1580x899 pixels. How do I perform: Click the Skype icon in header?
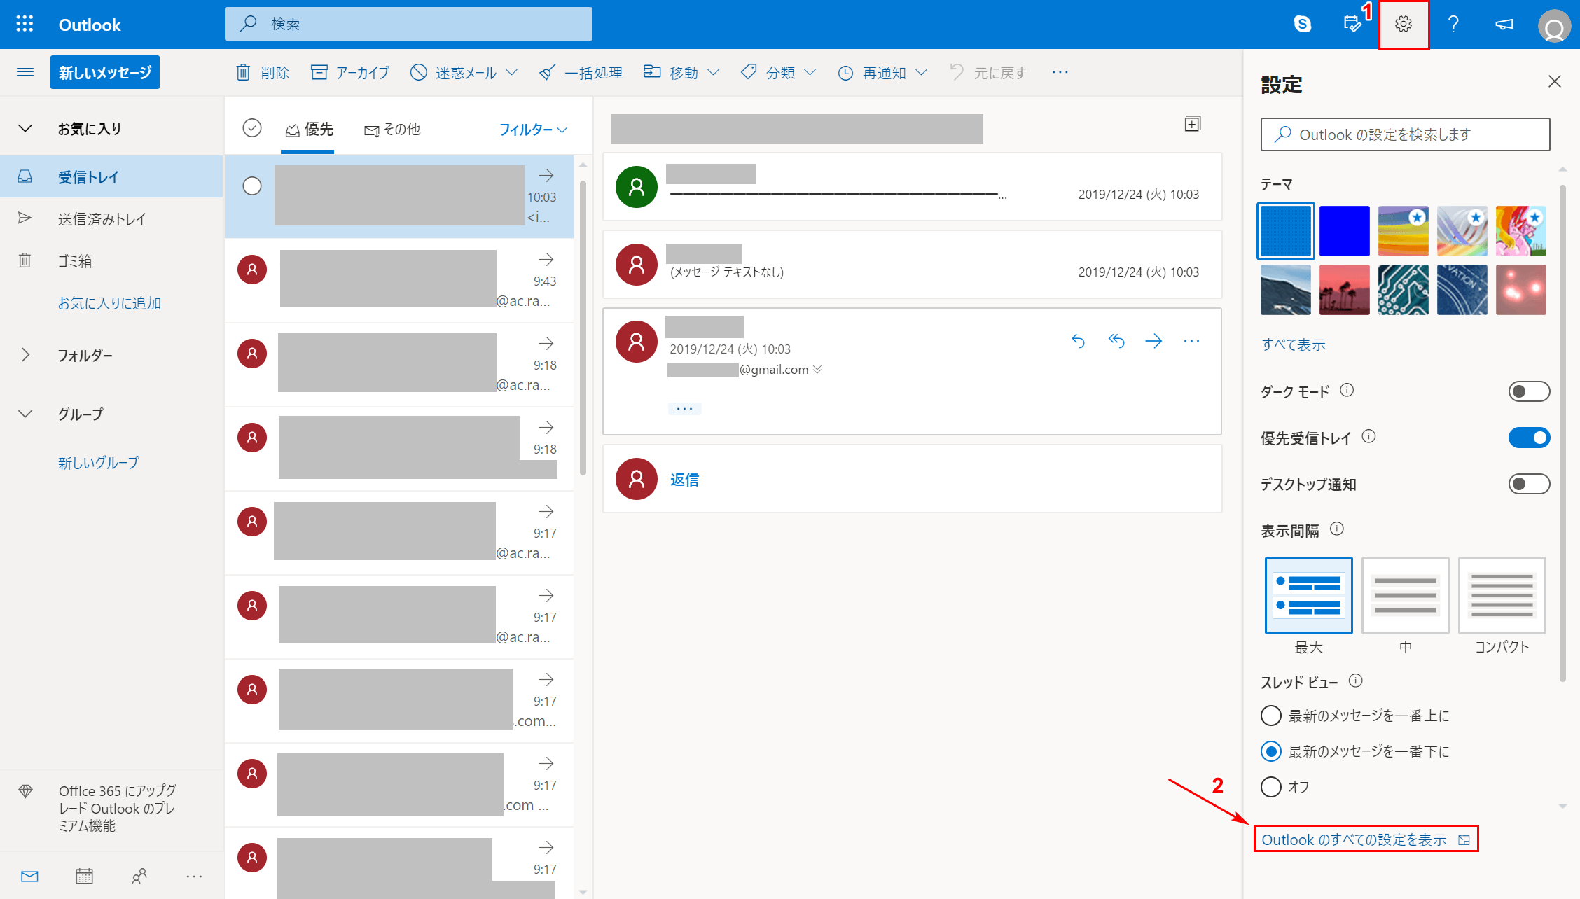tap(1302, 25)
